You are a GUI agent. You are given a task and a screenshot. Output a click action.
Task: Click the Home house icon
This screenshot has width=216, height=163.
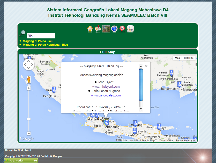coord(90,29)
